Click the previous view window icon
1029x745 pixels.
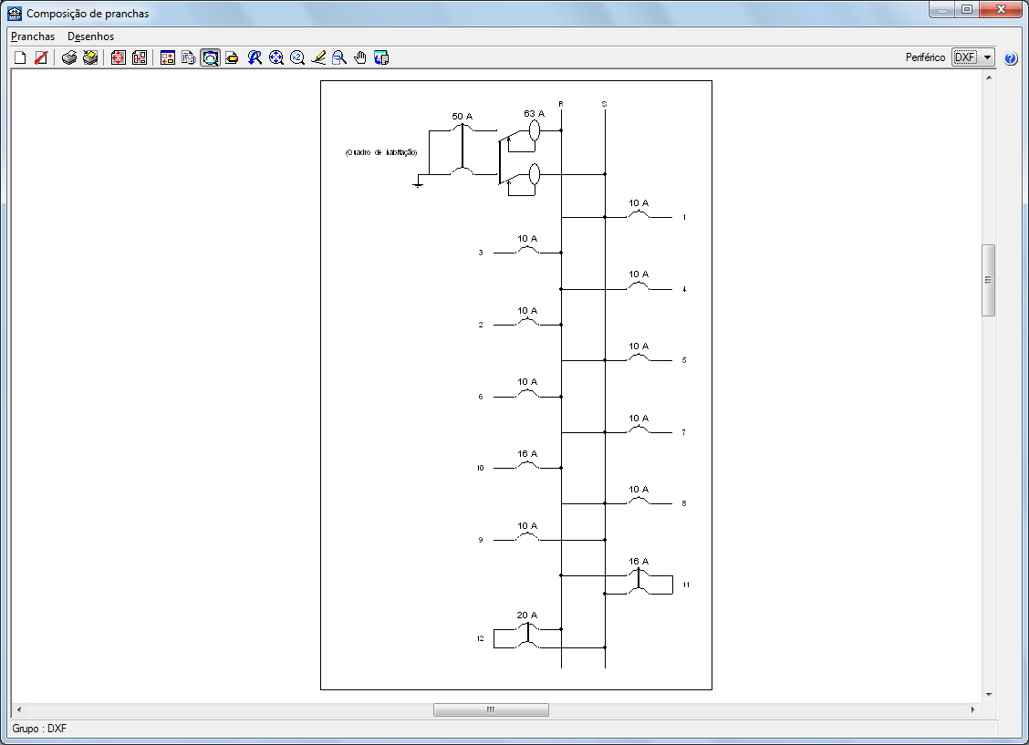coord(381,57)
